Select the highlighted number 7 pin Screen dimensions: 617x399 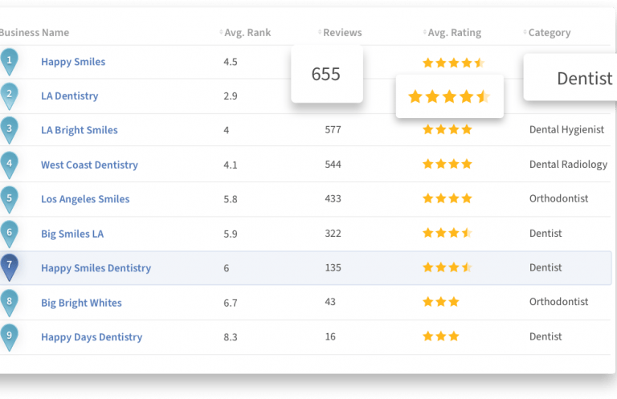pos(9,267)
